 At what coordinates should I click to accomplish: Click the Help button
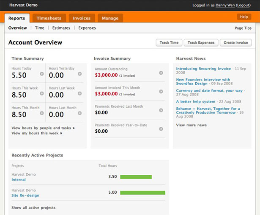coord(244,17)
